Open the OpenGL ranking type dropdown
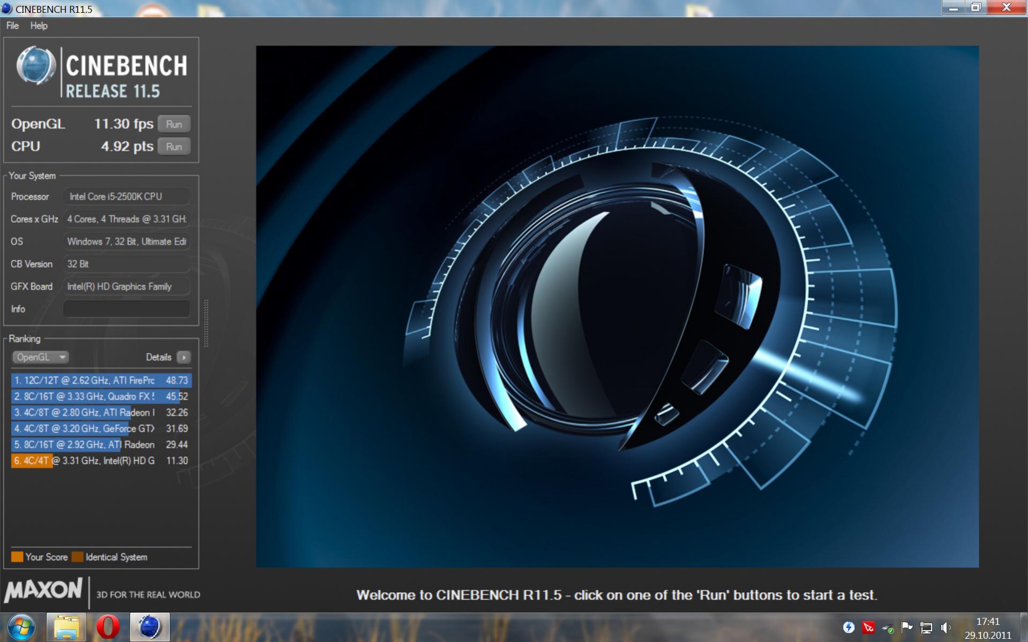The width and height of the screenshot is (1028, 642). click(x=40, y=357)
